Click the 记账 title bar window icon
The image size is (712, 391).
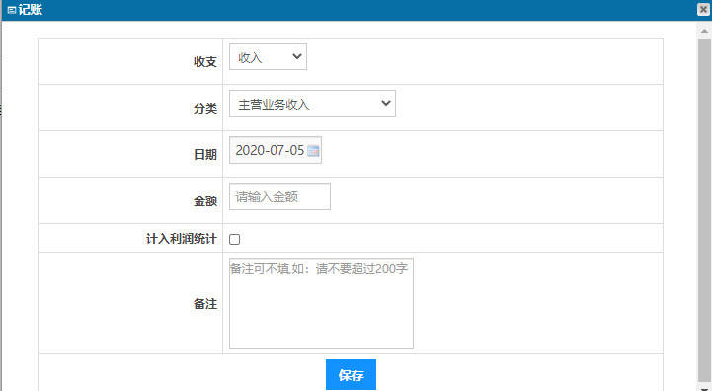[12, 10]
